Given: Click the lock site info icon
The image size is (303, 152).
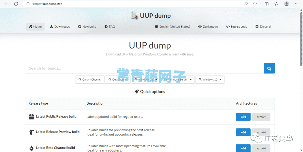Looking at the screenshot, I should 28,4.
